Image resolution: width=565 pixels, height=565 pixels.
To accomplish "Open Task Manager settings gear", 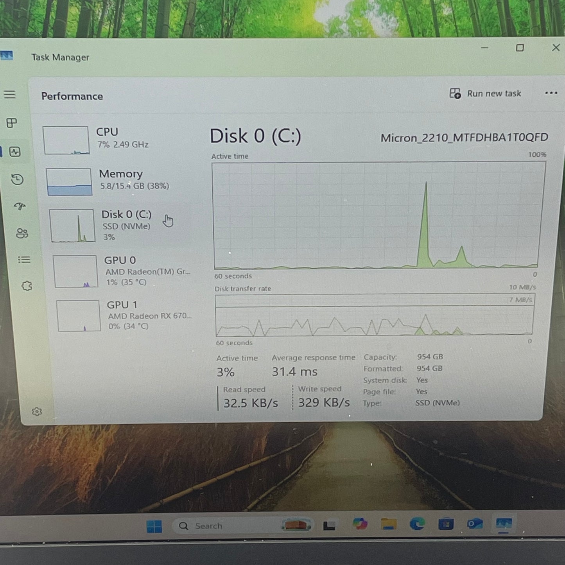I will tap(37, 411).
